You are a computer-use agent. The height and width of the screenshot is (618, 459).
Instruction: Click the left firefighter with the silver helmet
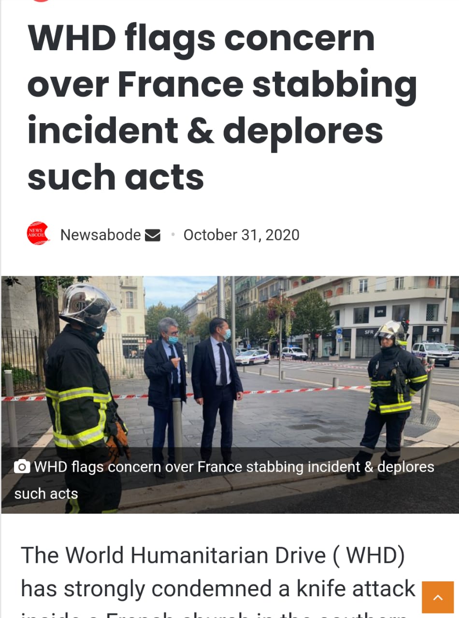(85, 396)
